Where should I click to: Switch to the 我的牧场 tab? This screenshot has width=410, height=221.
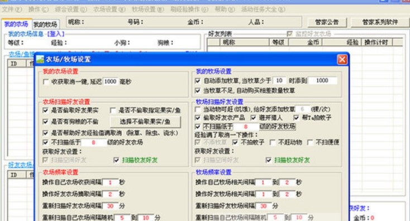45,25
